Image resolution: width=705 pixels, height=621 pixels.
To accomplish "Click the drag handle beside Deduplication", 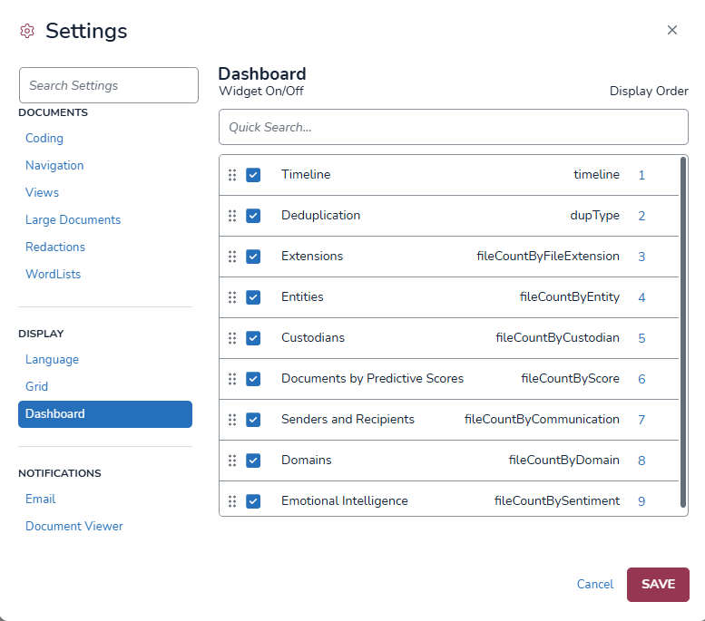I will (x=232, y=216).
